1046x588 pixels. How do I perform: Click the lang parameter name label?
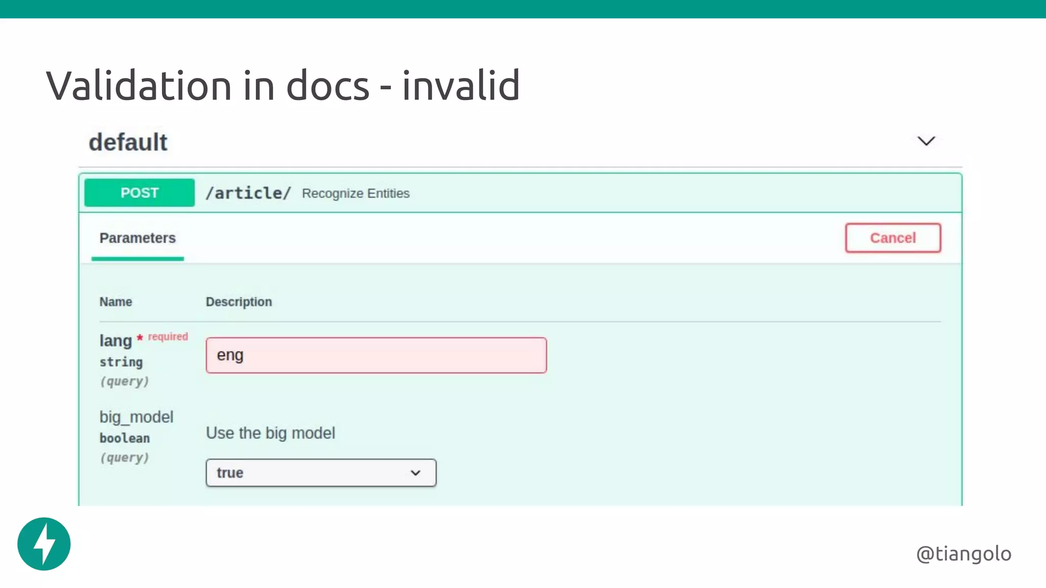[115, 340]
